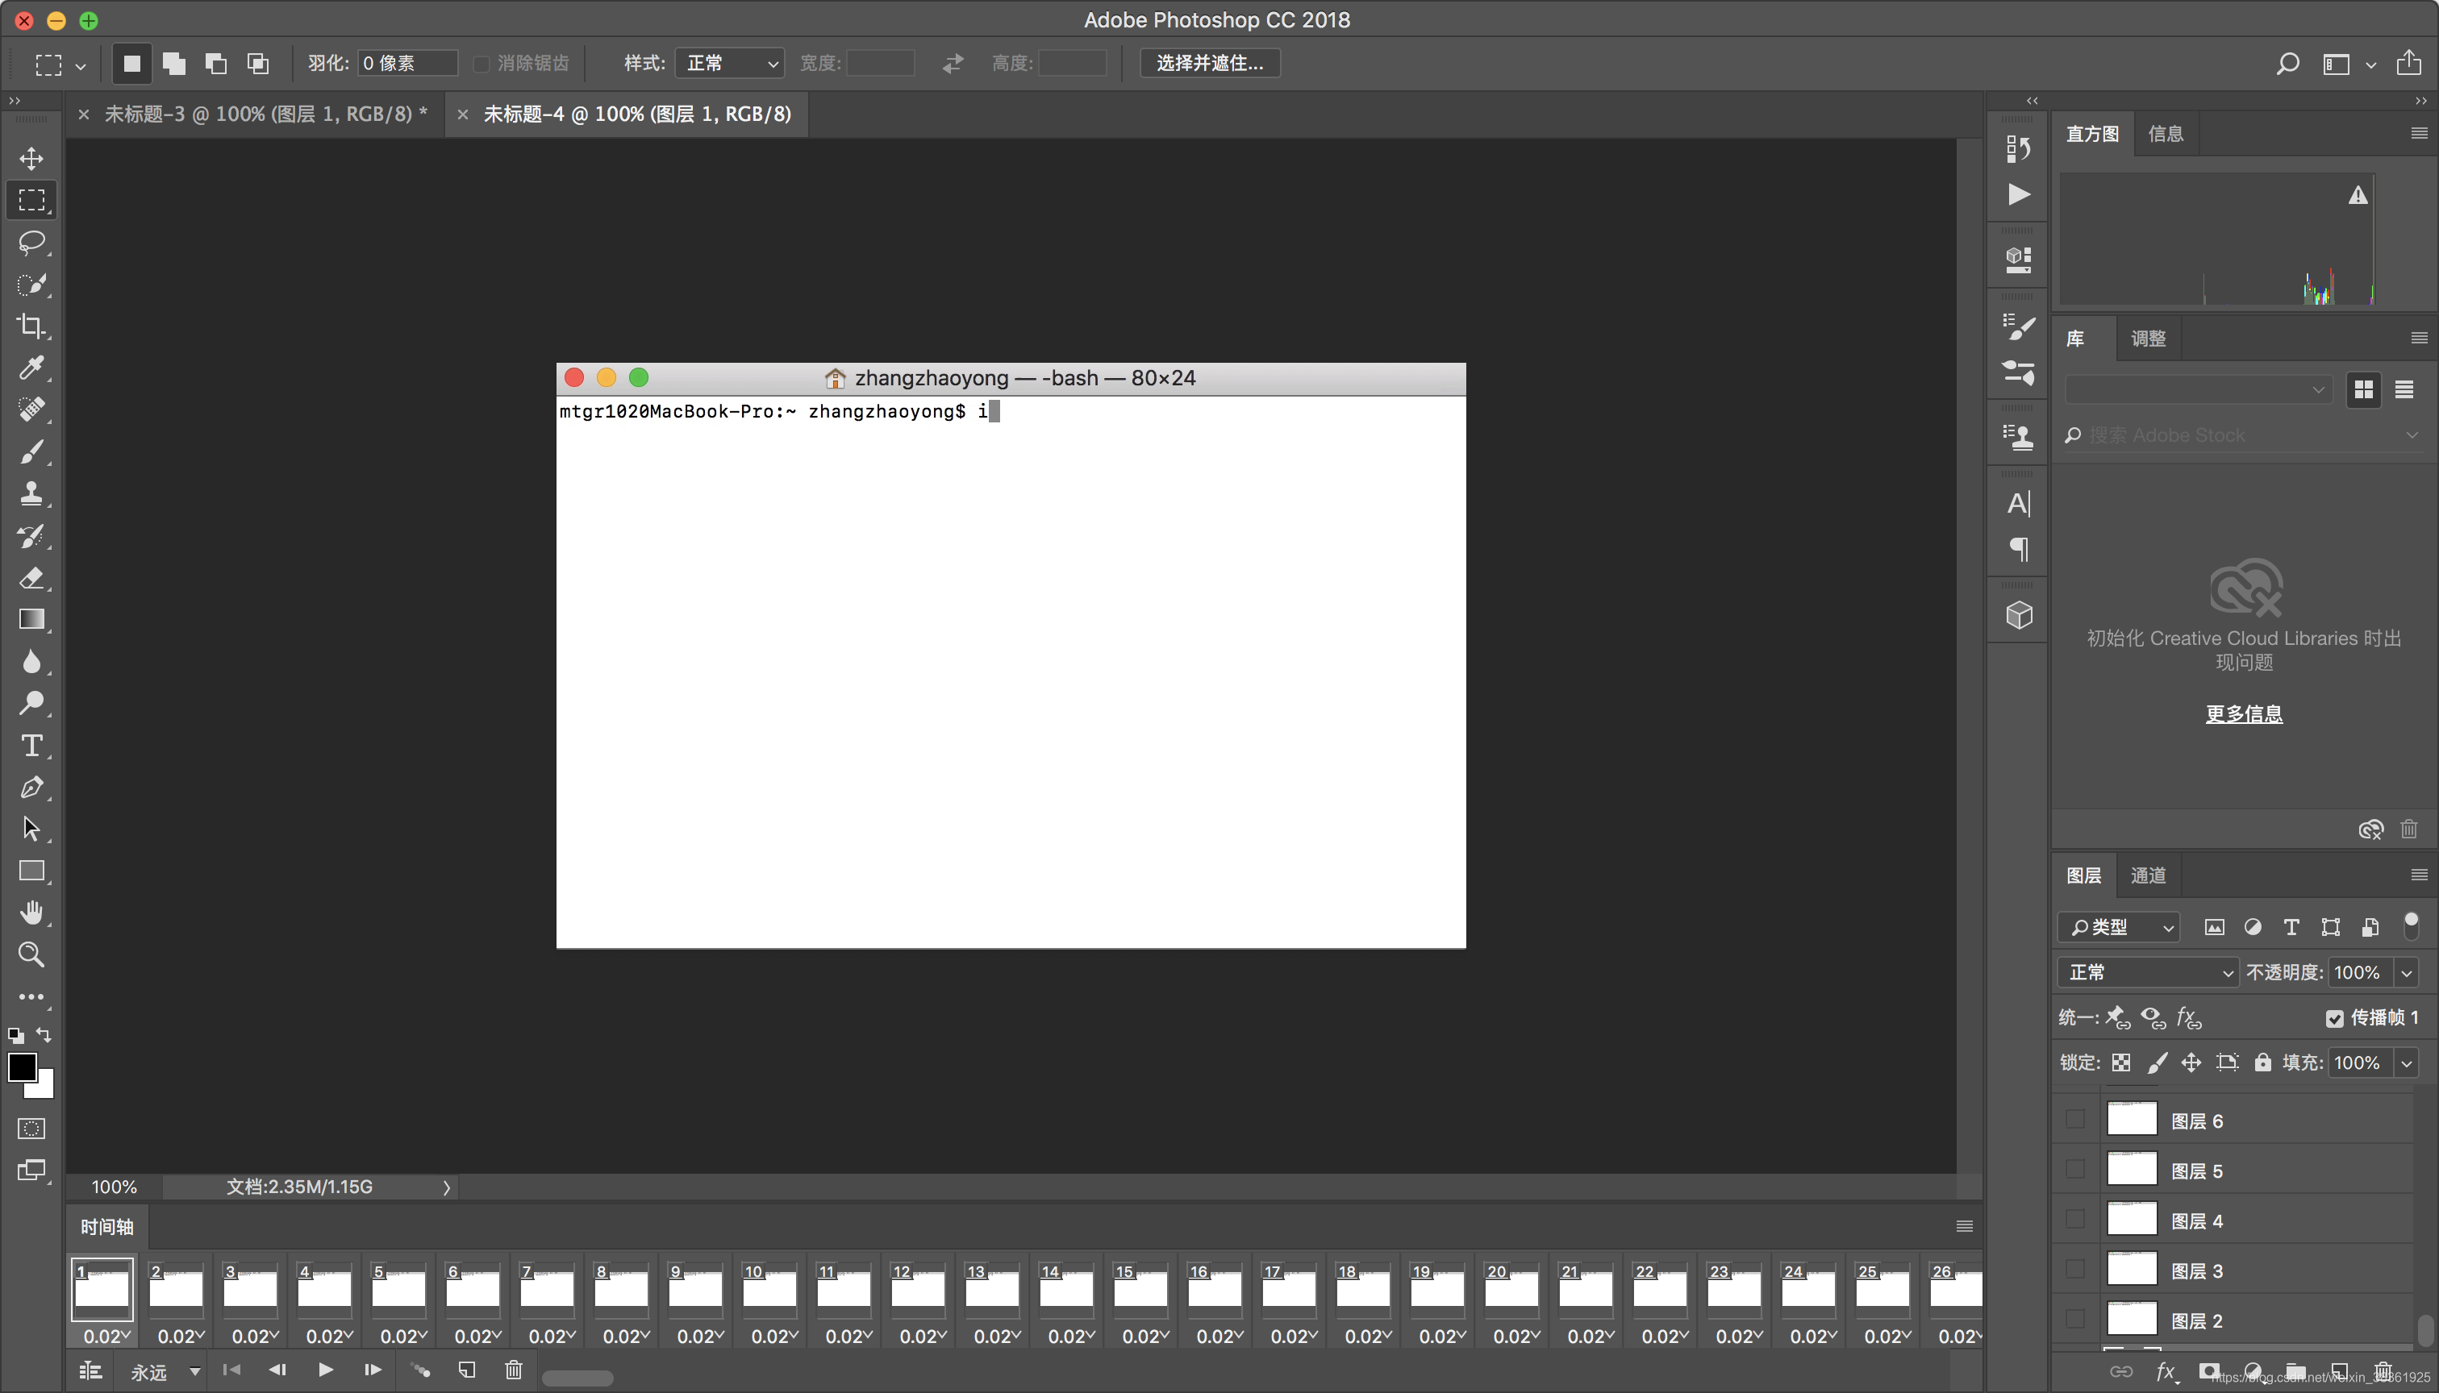Choose Add to selection mode
Screen dimensions: 2439x1393
[174, 63]
